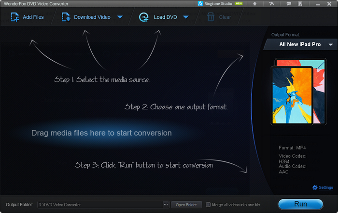Click the Clear trash can icon
The height and width of the screenshot is (213, 338).
coord(211,17)
